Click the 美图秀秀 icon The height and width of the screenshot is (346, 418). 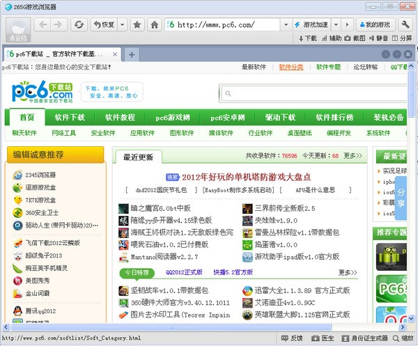pos(17,281)
